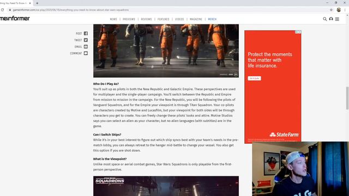Click Game Informer logo

(x=15, y=19)
